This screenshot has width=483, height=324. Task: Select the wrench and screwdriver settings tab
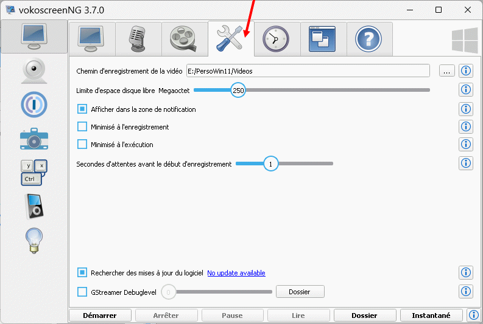point(231,39)
